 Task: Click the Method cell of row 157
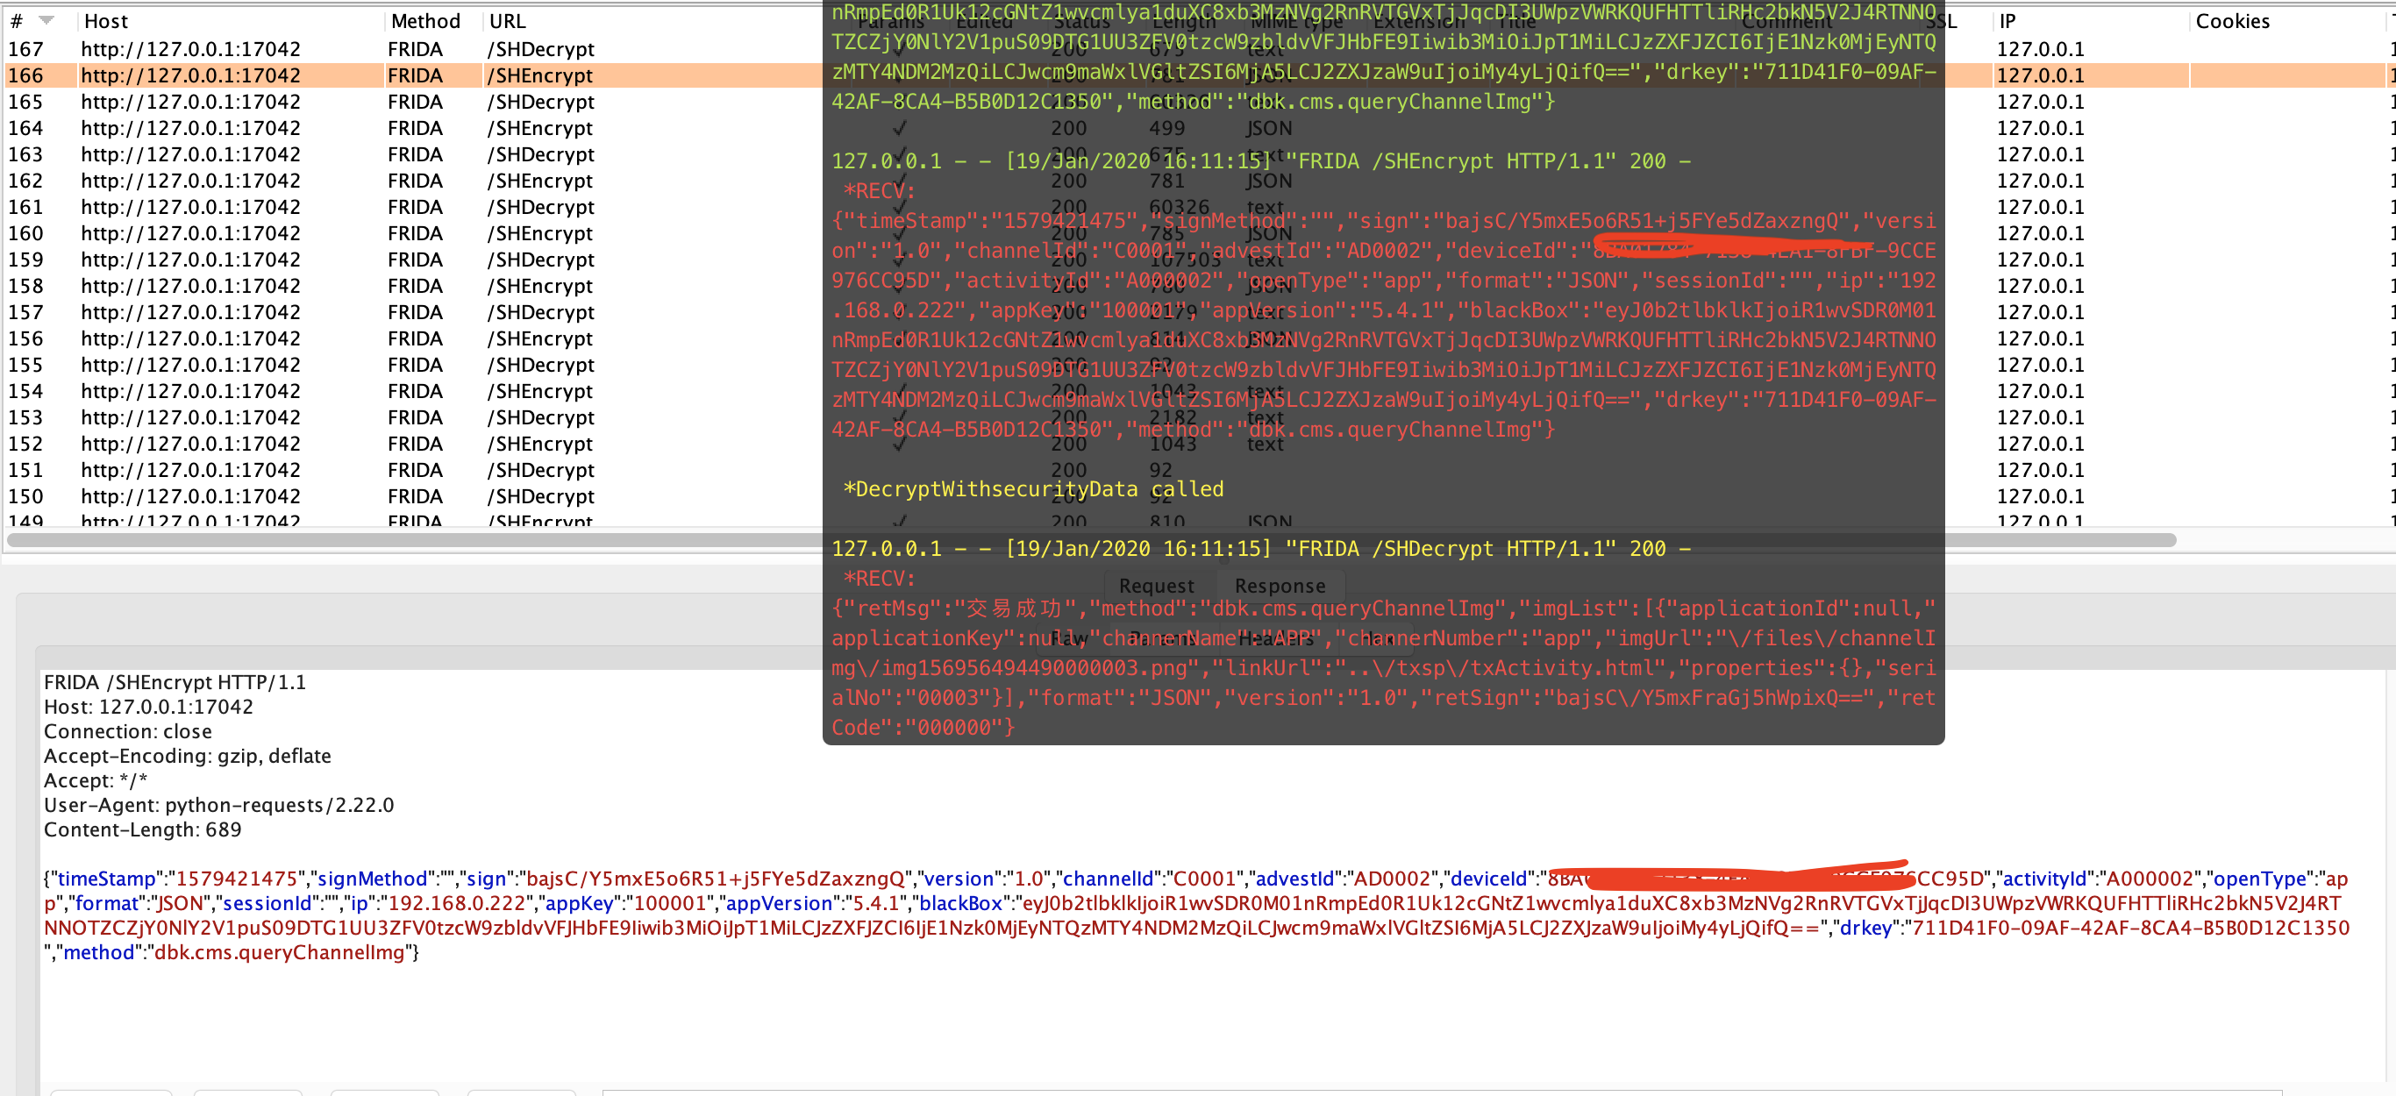415,312
